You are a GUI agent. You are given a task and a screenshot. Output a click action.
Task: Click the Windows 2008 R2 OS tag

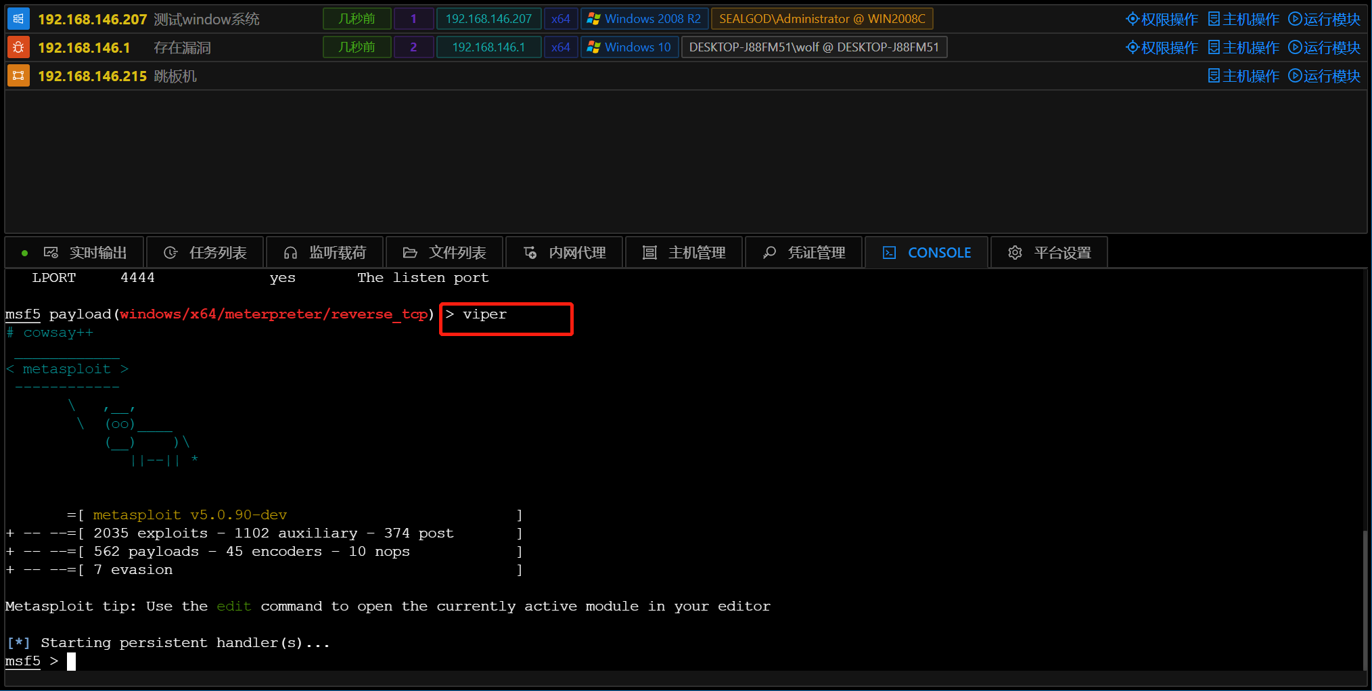(x=645, y=19)
